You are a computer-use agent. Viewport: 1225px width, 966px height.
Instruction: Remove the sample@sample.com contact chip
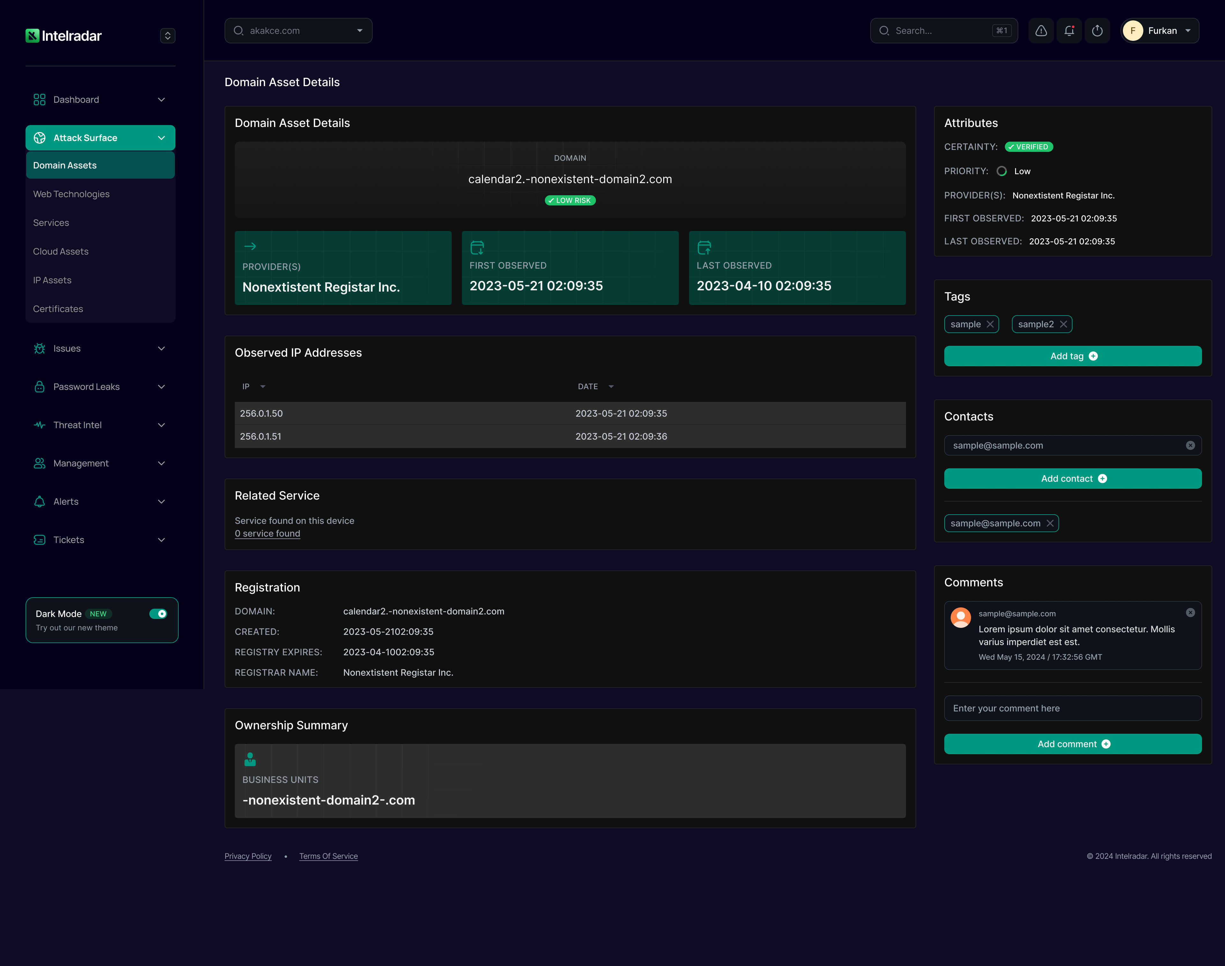click(1050, 523)
